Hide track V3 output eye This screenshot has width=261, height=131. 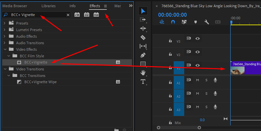(x=197, y=38)
